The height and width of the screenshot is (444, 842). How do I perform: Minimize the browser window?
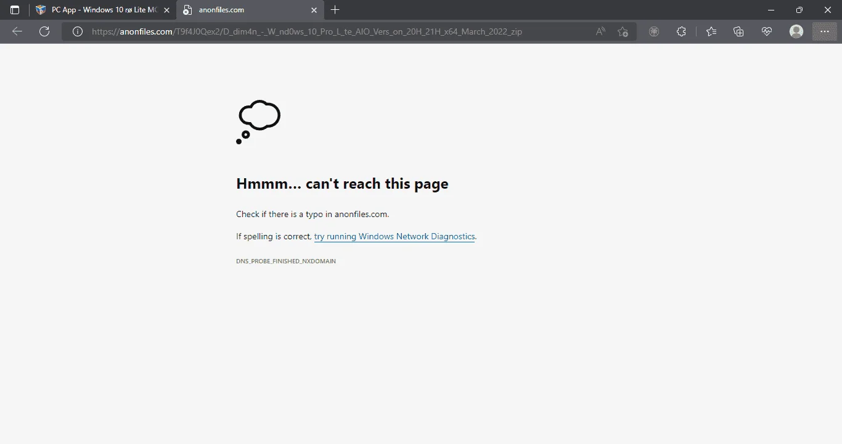(x=771, y=10)
